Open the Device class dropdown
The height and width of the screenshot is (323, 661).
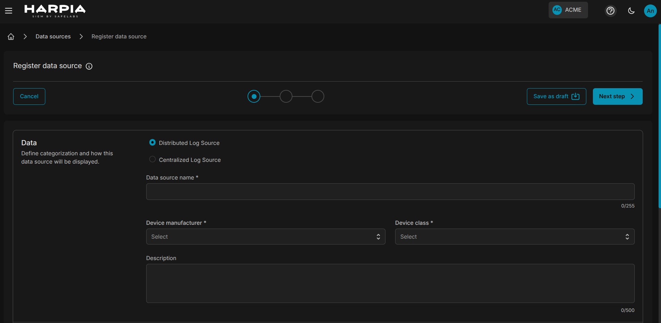[x=515, y=237]
